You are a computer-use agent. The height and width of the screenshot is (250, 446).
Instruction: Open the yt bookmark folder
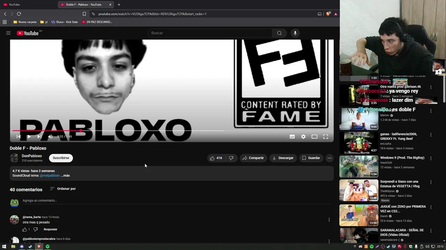[44, 22]
